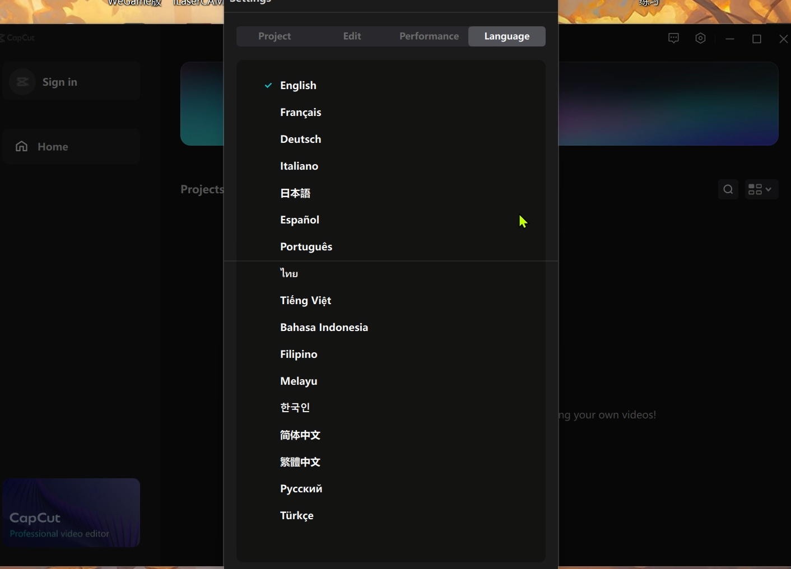Maximize the CapCut window
Viewport: 791px width, 569px height.
[757, 39]
